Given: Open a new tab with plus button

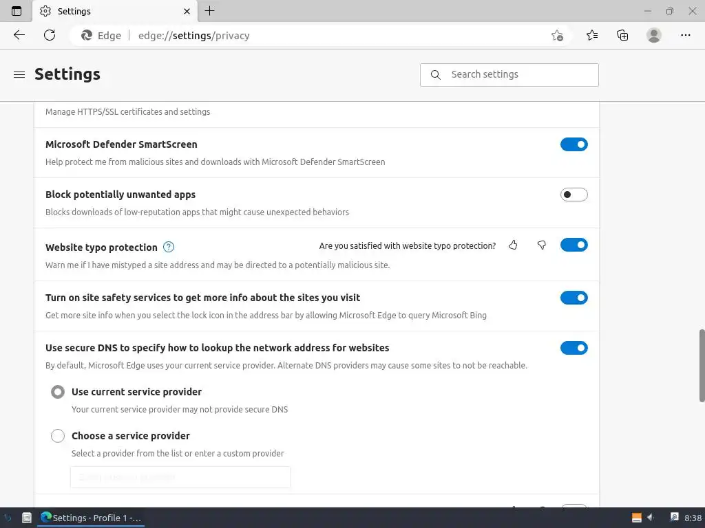Looking at the screenshot, I should tap(209, 11).
